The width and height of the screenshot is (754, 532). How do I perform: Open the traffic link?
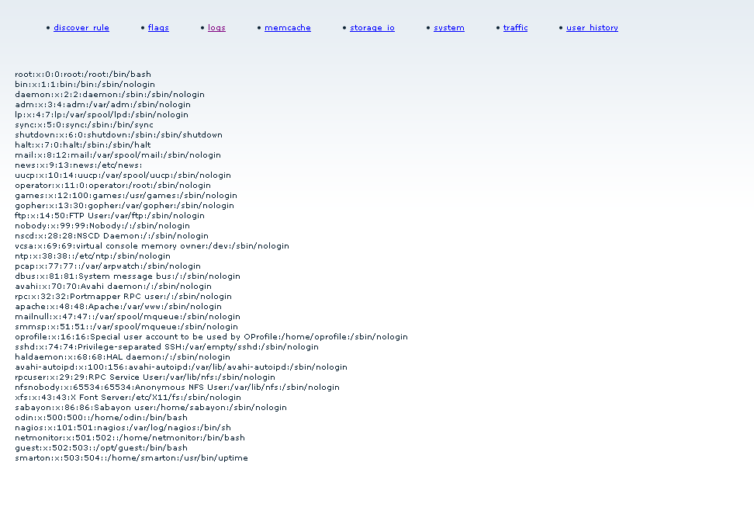point(515,28)
